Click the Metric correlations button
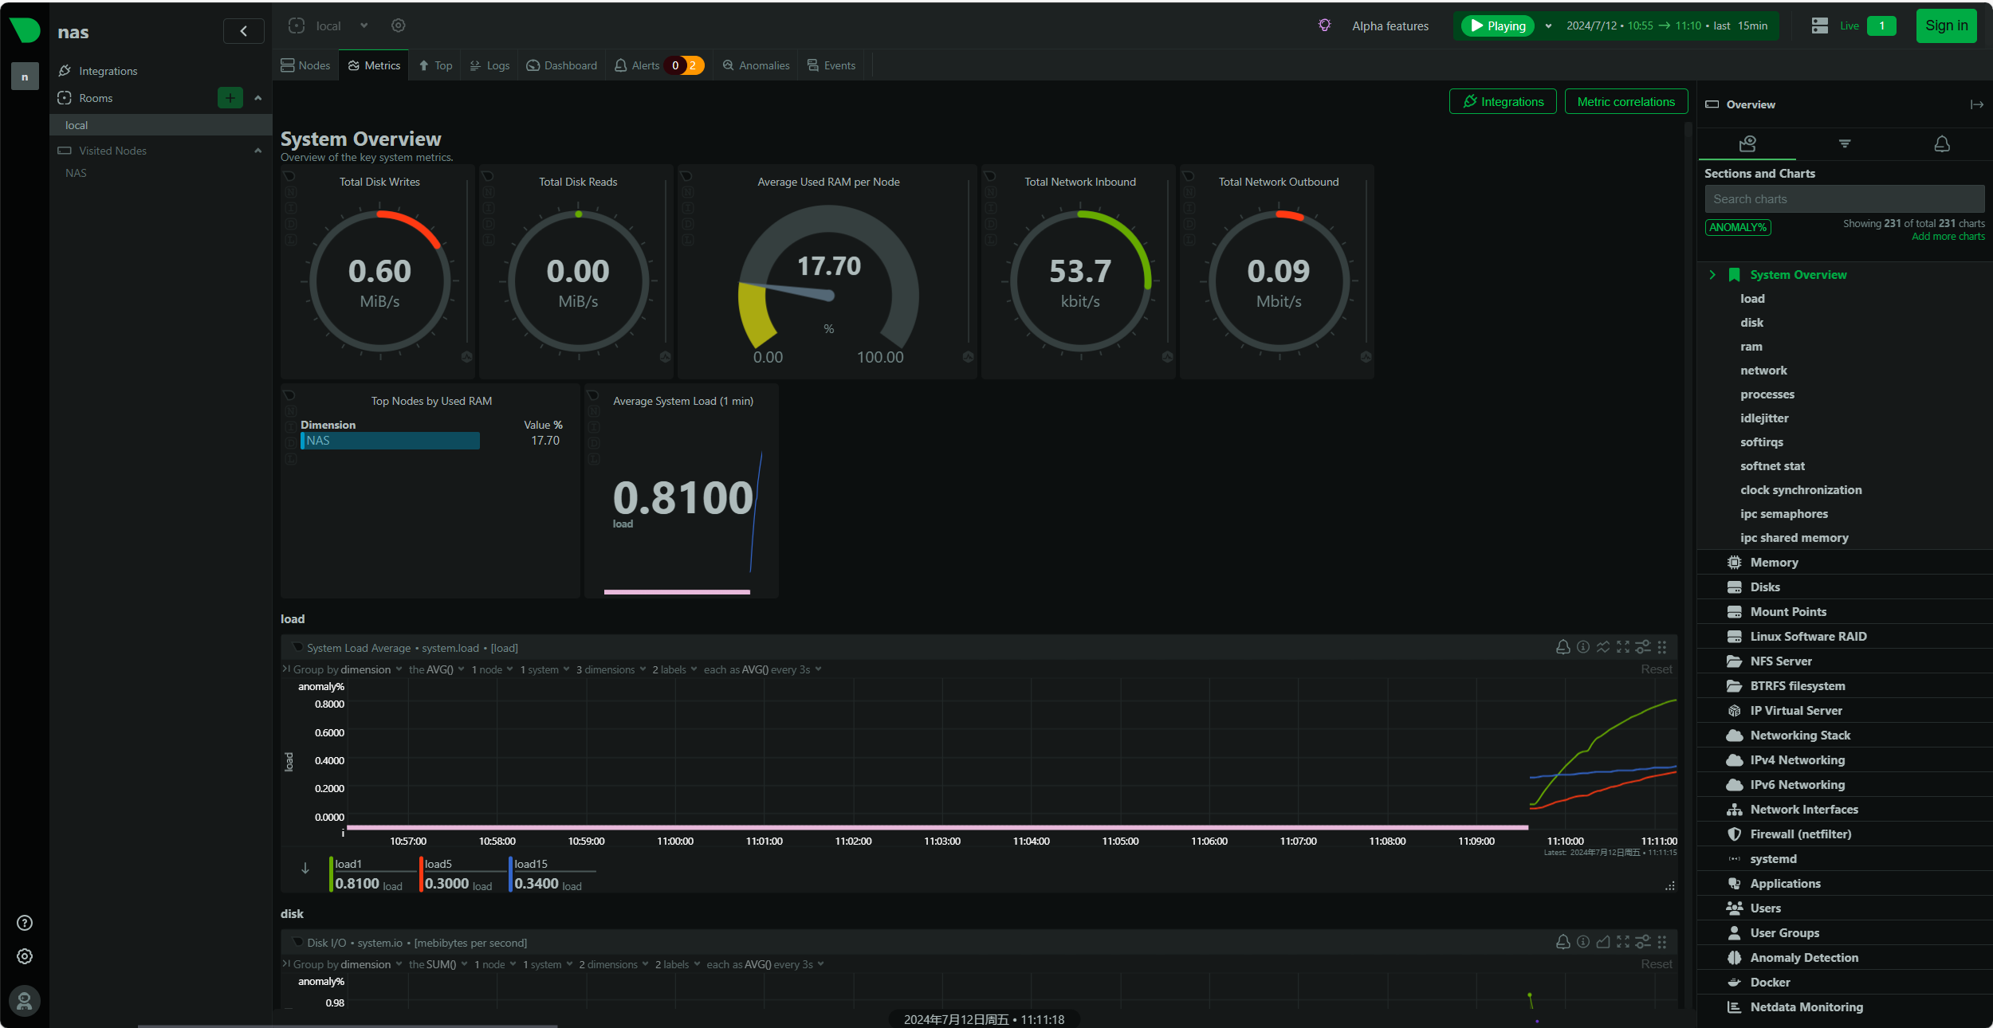Viewport: 1993px width, 1028px height. [1625, 101]
